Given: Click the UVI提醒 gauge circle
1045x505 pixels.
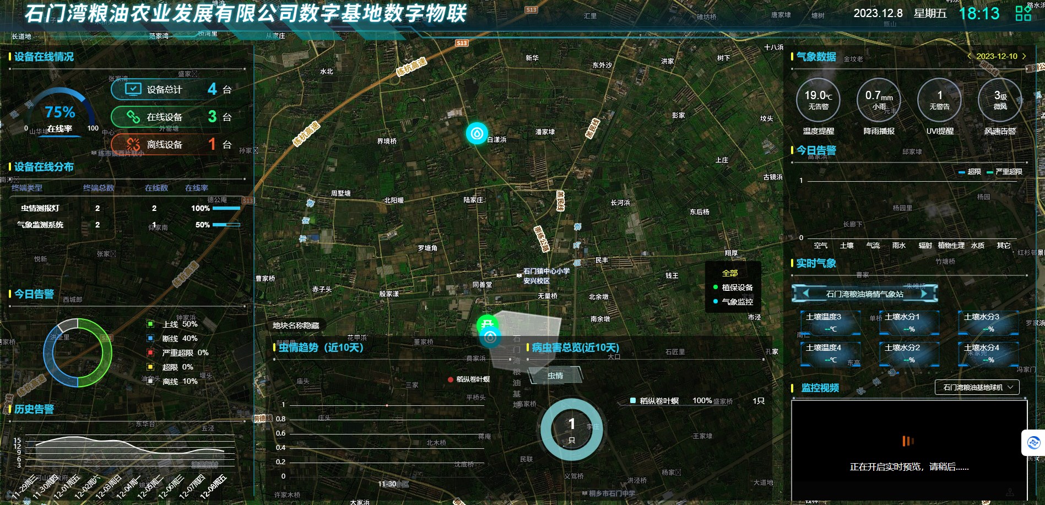Looking at the screenshot, I should pos(939,100).
